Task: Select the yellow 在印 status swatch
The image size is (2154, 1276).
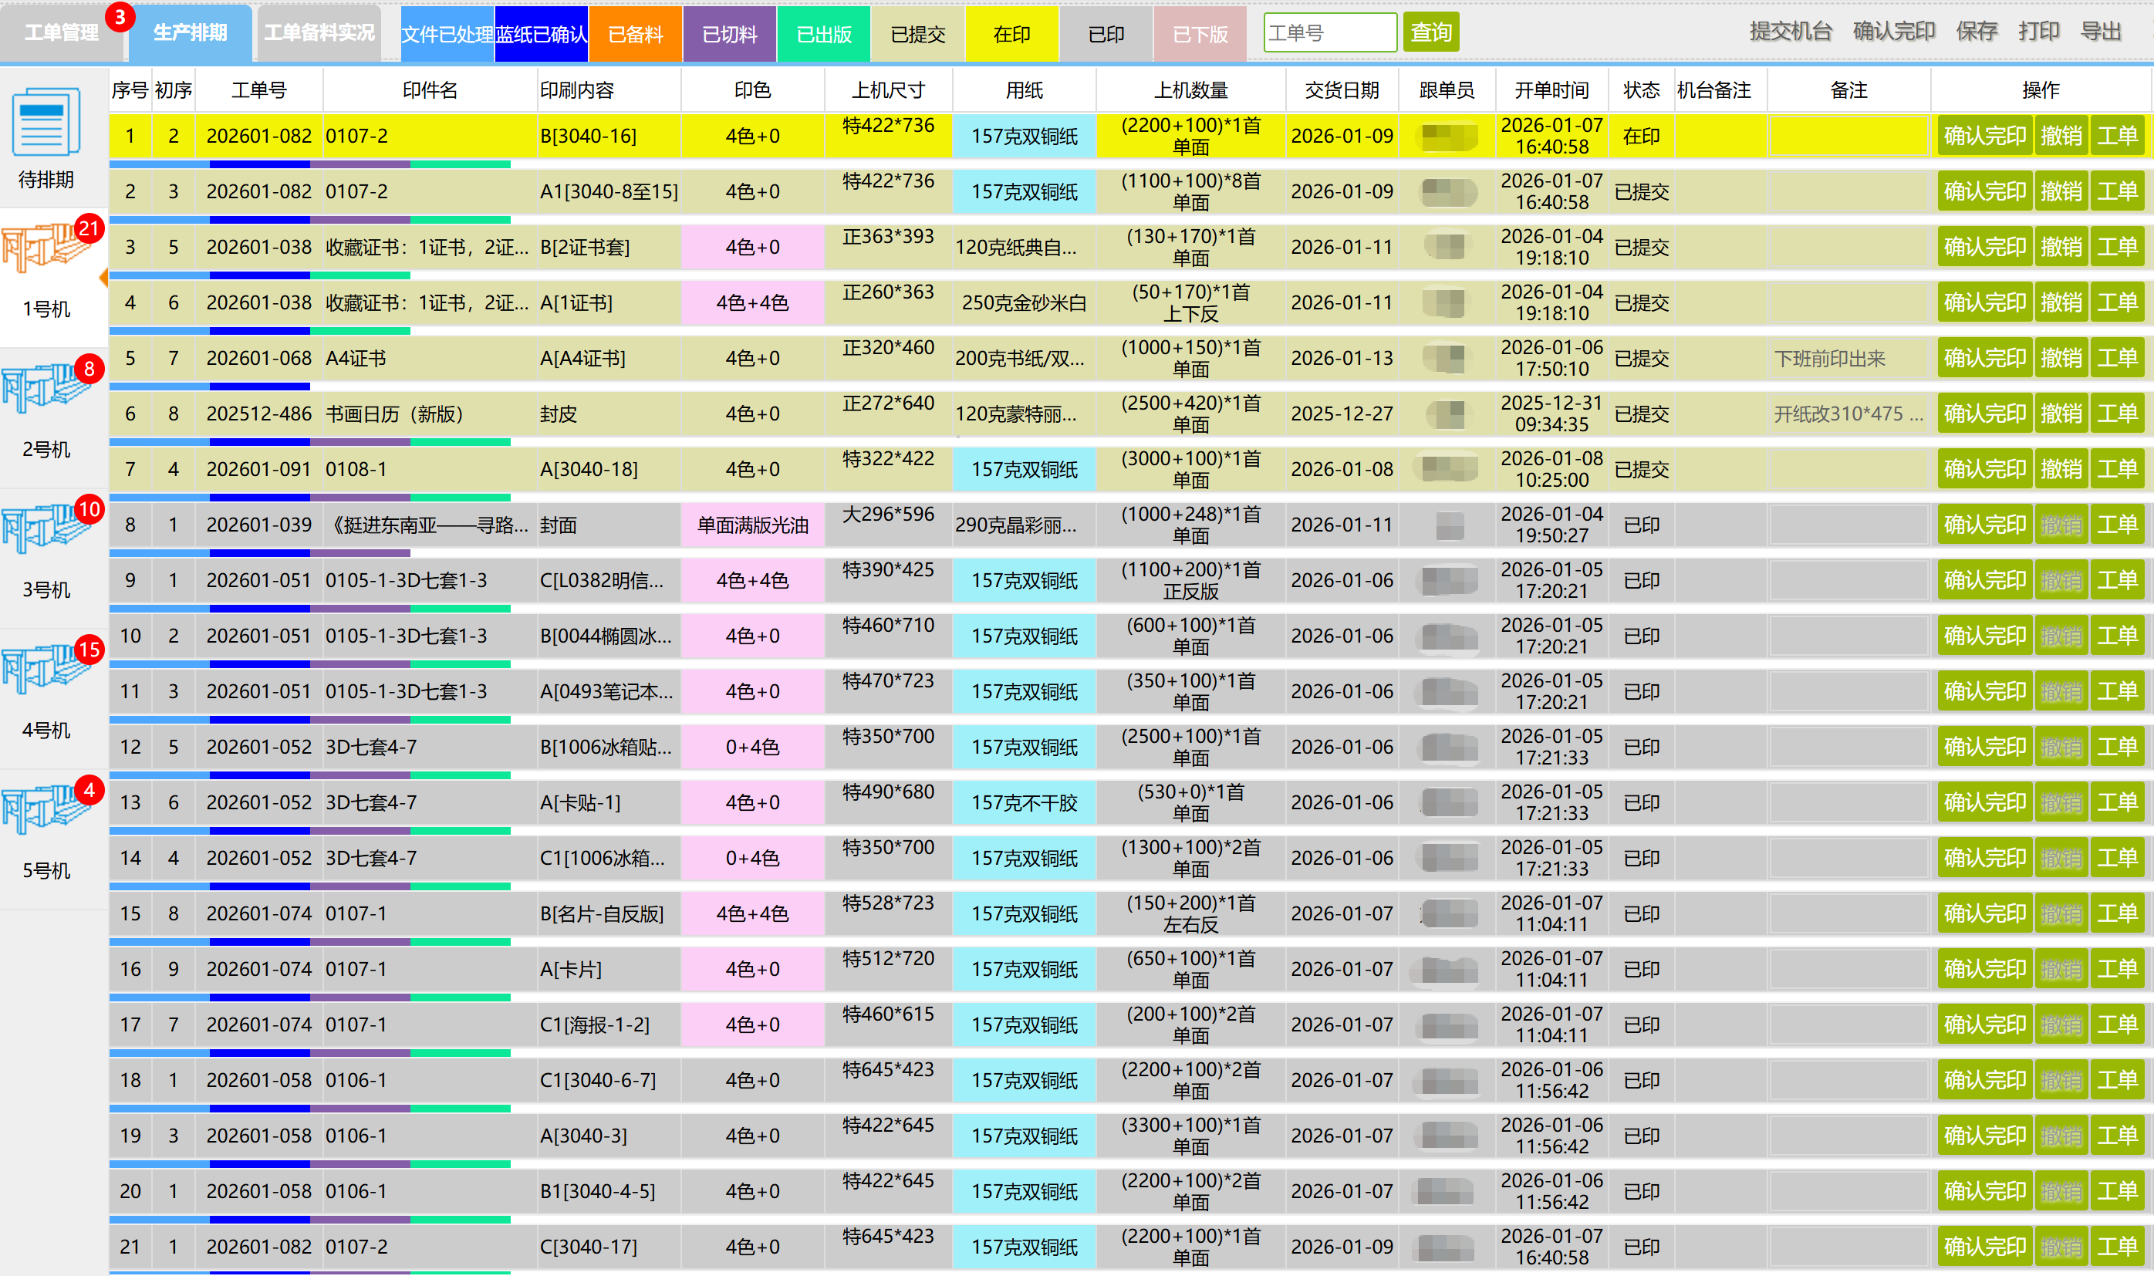Action: coord(1011,35)
